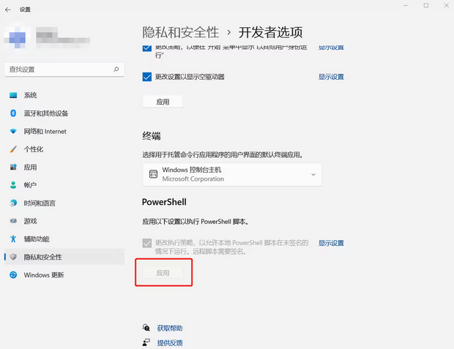454x349 pixels.
Task: Toggle 更改设置以显示空驱动器 checkbox
Action: [x=147, y=77]
